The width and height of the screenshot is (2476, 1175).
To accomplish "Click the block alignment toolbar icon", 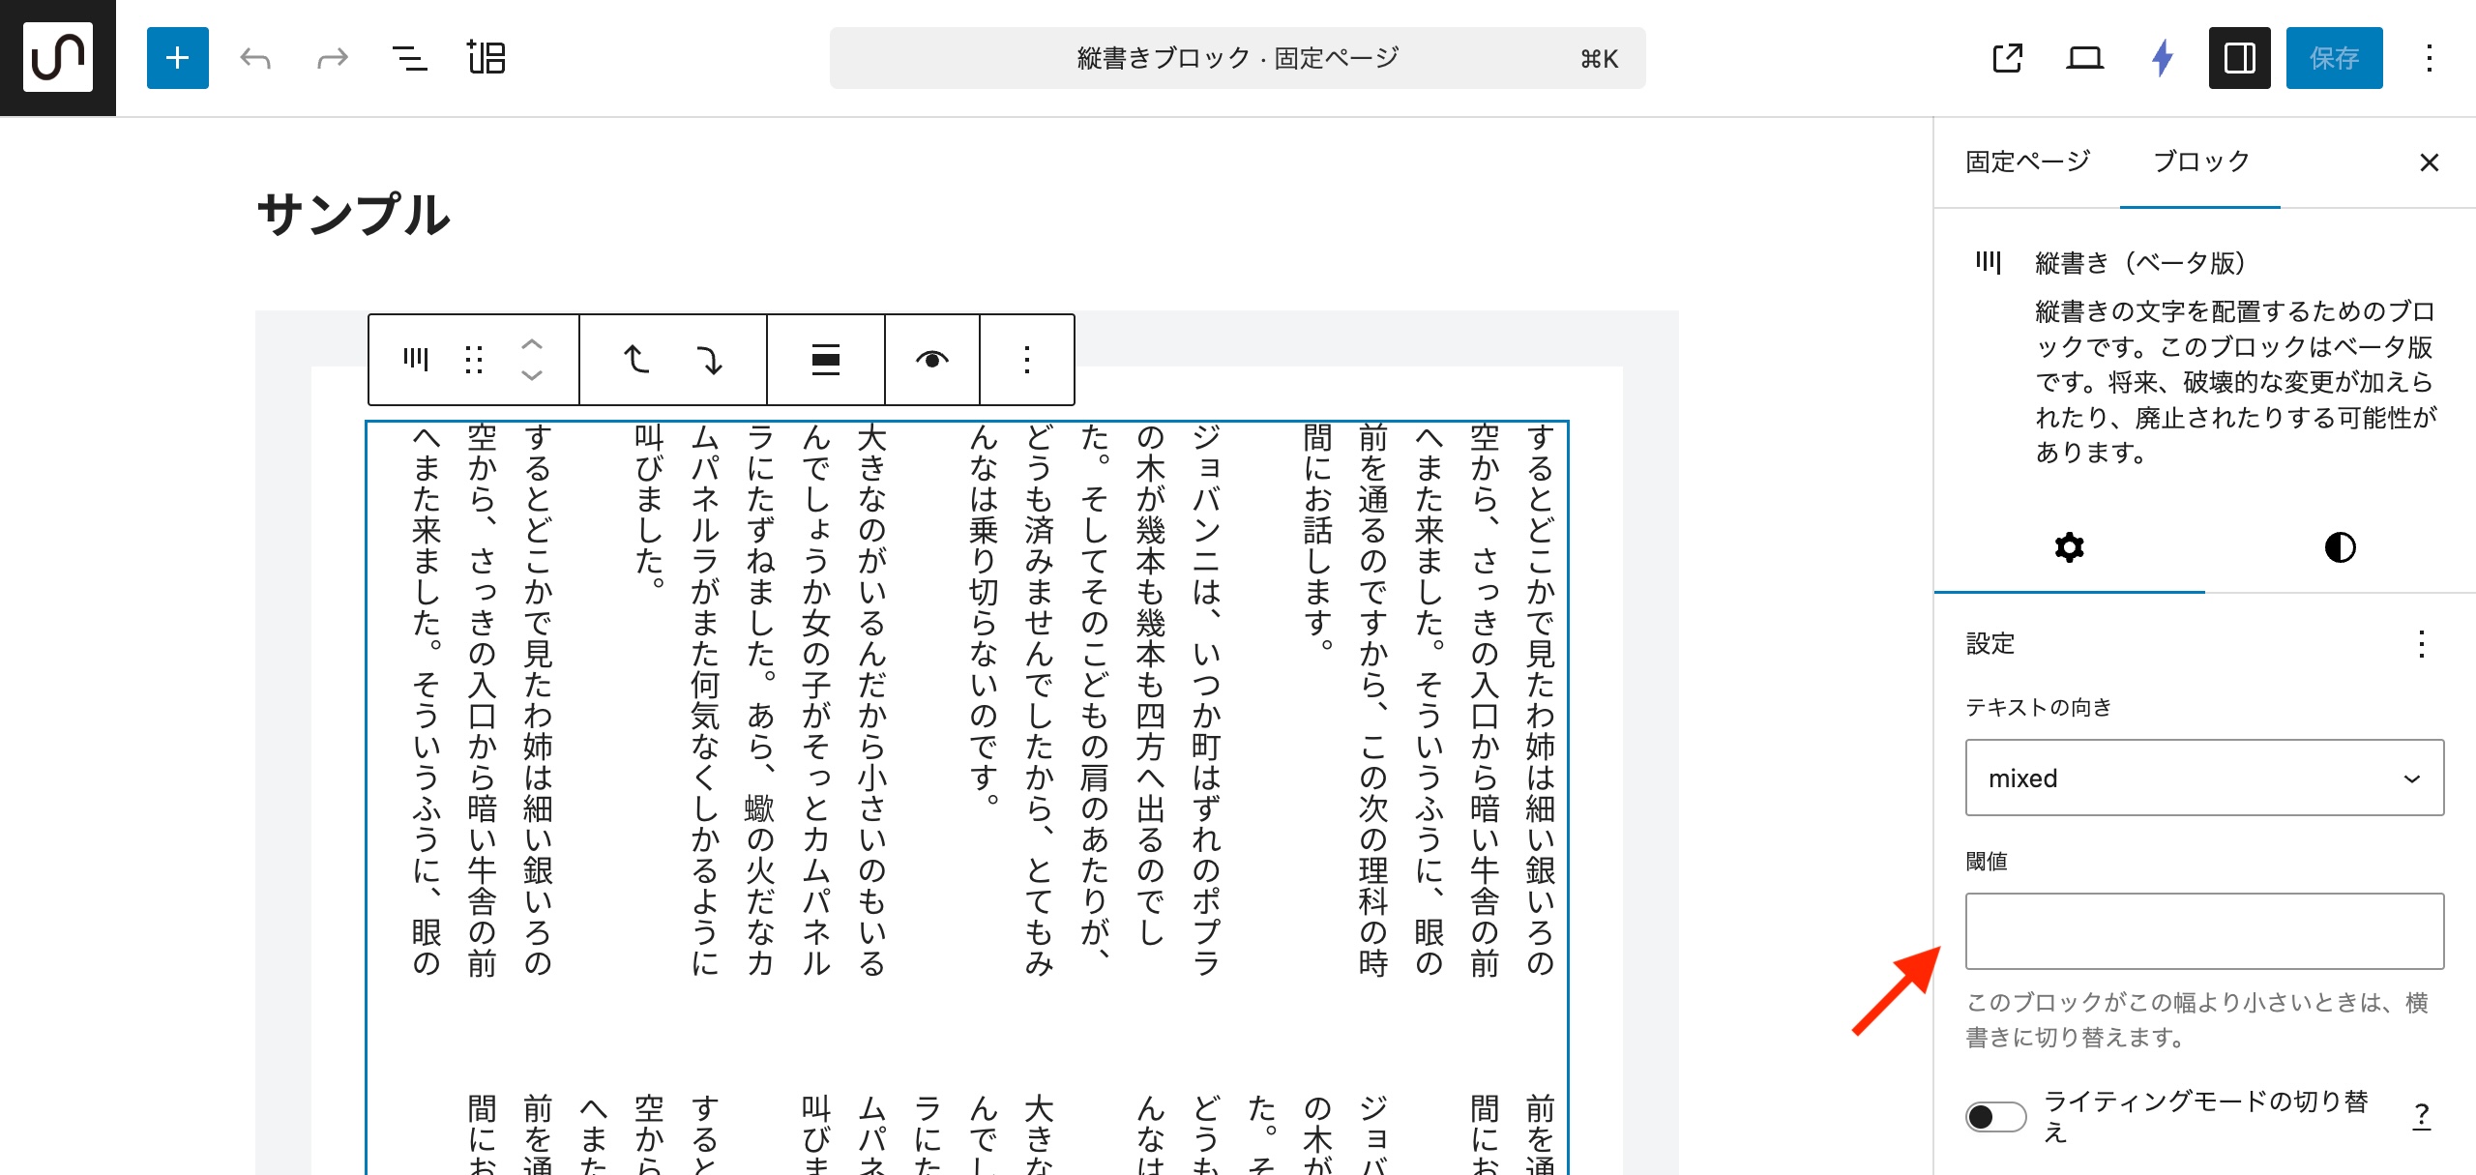I will coord(825,360).
